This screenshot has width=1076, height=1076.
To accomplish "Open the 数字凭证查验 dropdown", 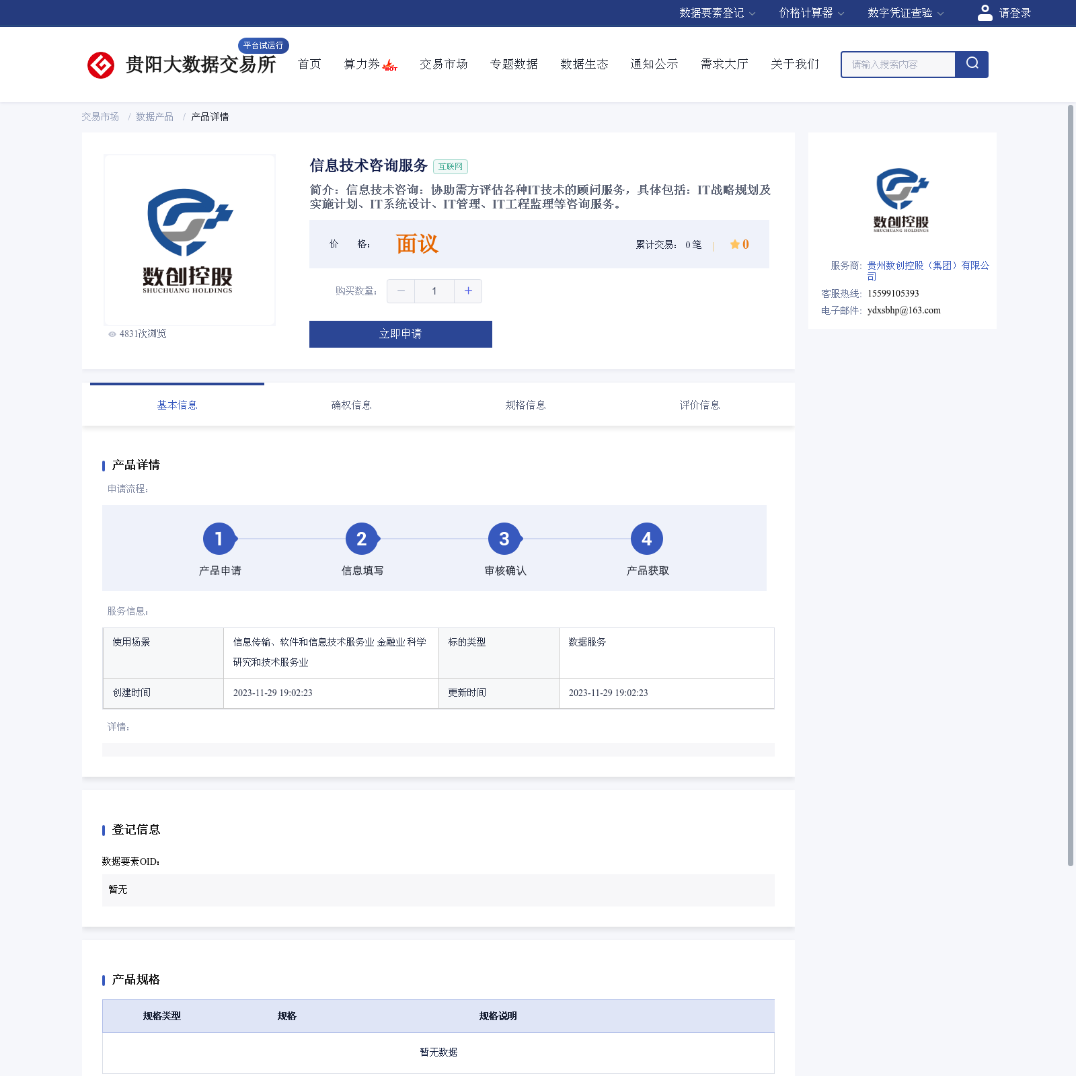I will [905, 13].
